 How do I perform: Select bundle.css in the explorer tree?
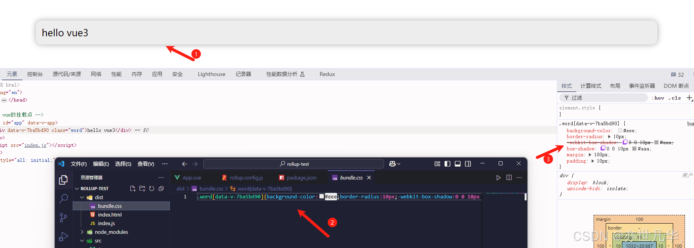pyautogui.click(x=121, y=206)
